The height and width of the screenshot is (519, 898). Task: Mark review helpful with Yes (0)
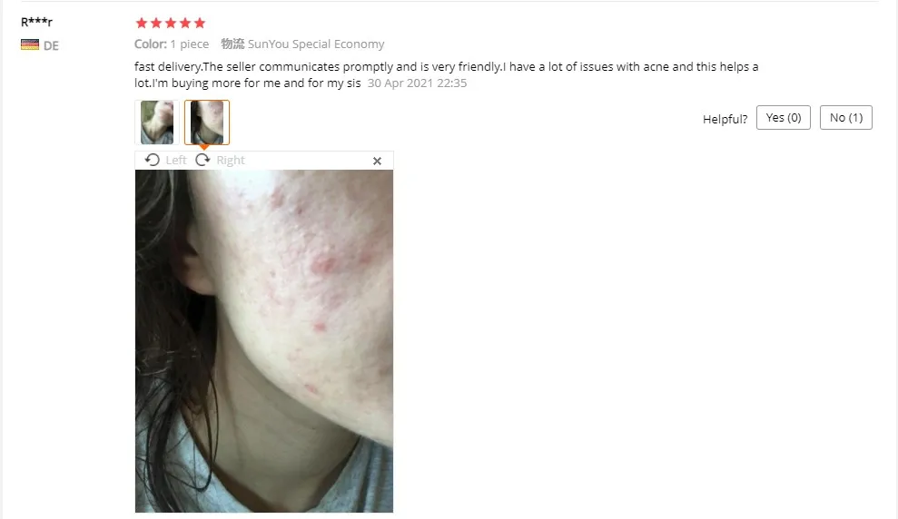pos(784,117)
